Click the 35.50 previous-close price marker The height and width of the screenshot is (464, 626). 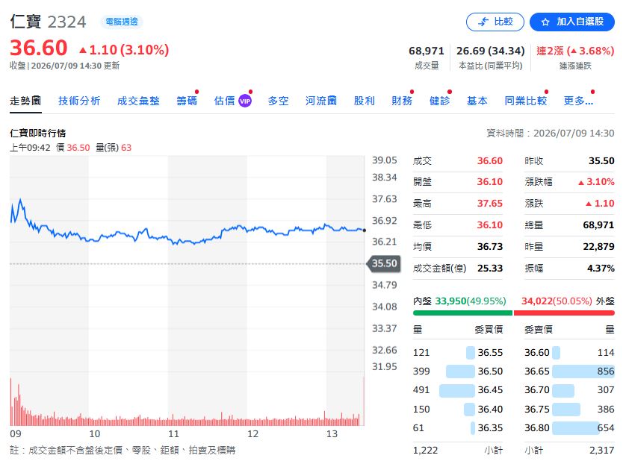384,263
